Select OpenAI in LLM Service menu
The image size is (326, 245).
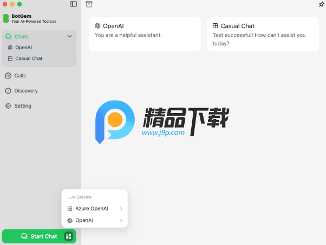[95, 221]
